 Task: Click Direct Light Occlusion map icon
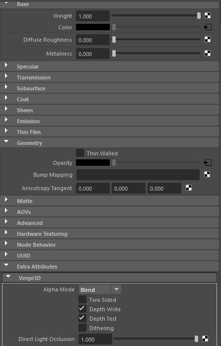click(x=205, y=339)
